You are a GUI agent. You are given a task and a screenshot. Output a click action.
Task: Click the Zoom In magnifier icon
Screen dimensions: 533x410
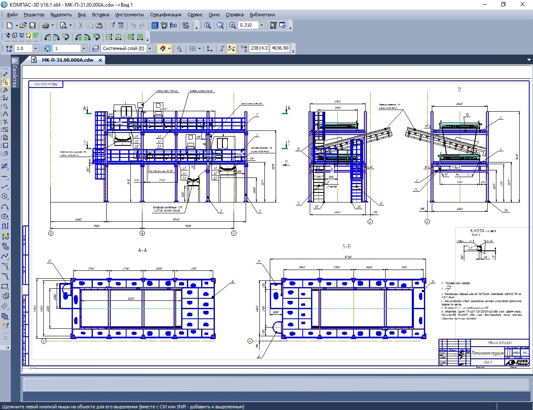233,25
